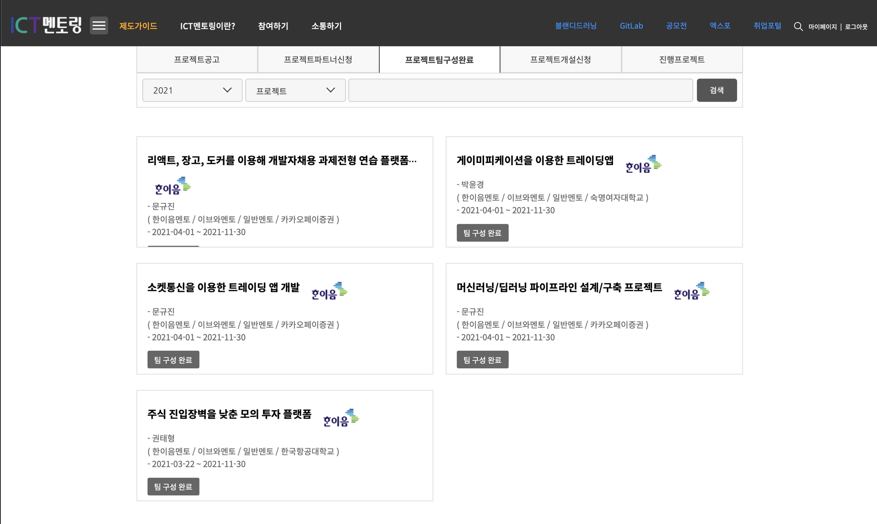Click 한이음 logo on 리액트 장고 도커 card

173,186
